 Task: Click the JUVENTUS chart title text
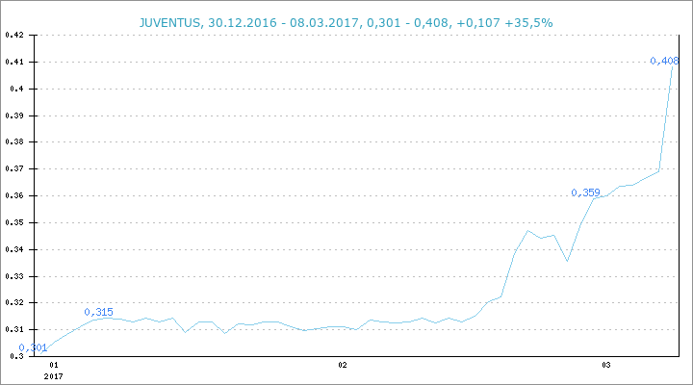346,22
